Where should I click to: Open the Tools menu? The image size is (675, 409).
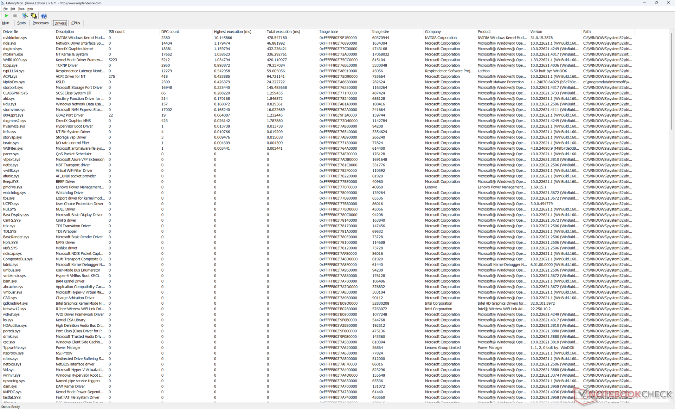point(21,9)
